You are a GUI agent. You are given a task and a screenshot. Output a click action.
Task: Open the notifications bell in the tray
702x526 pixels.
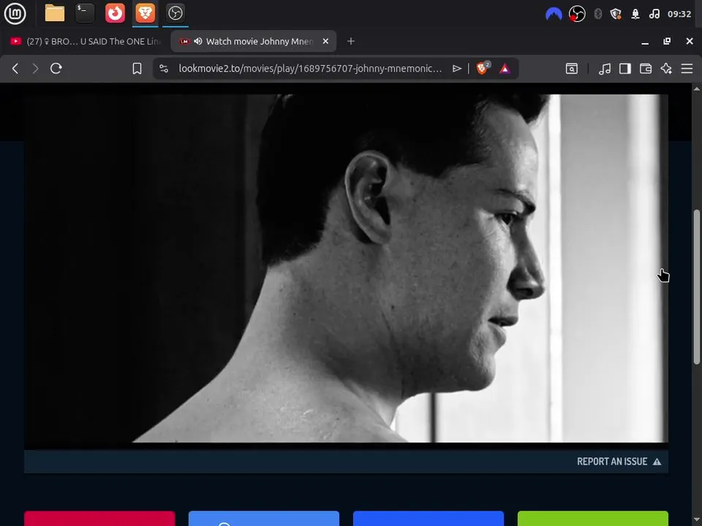[x=635, y=14]
